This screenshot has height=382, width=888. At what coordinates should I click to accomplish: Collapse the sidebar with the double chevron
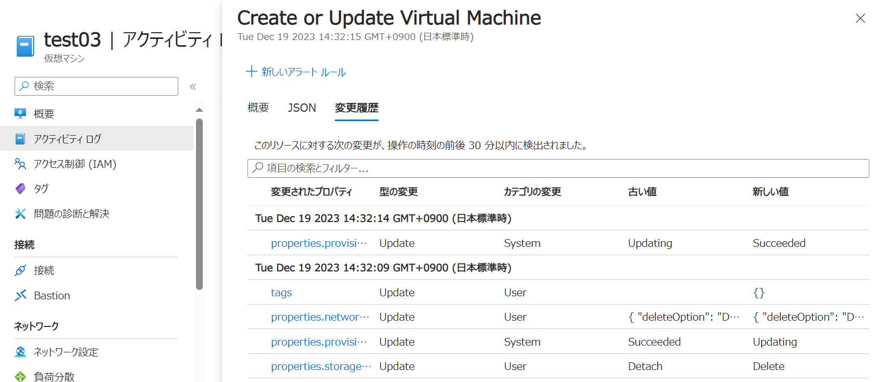tap(193, 86)
